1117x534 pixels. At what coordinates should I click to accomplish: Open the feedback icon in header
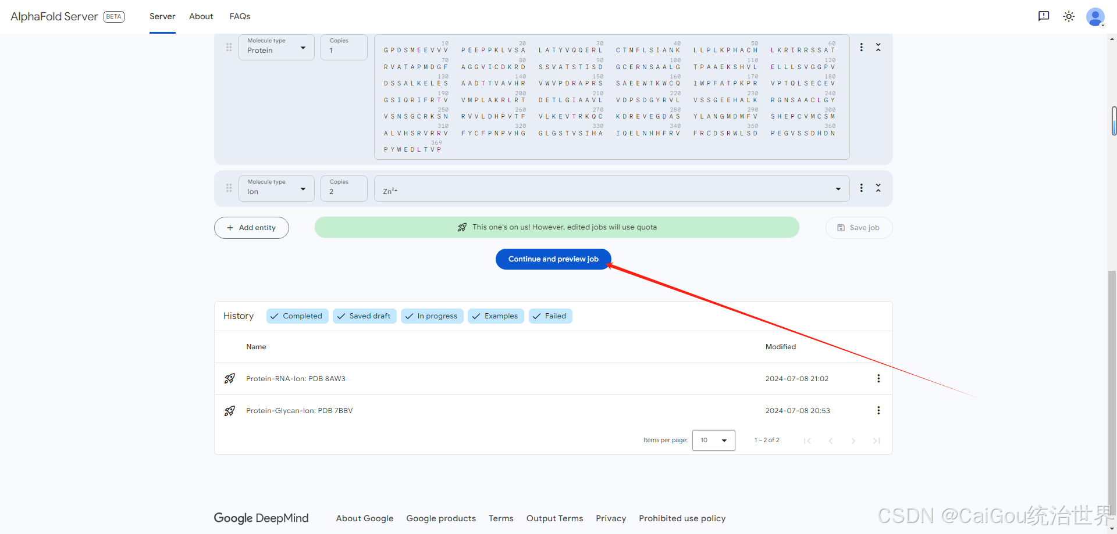(1044, 16)
